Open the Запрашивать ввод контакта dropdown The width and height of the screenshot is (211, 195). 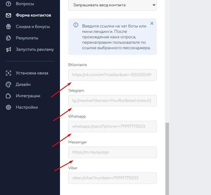point(112,5)
